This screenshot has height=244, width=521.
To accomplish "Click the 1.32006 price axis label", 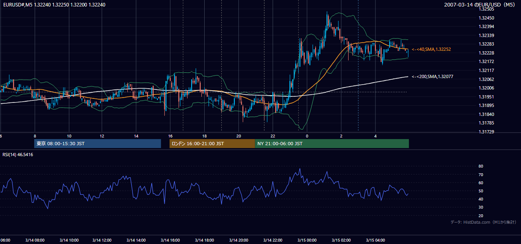I will point(486,88).
